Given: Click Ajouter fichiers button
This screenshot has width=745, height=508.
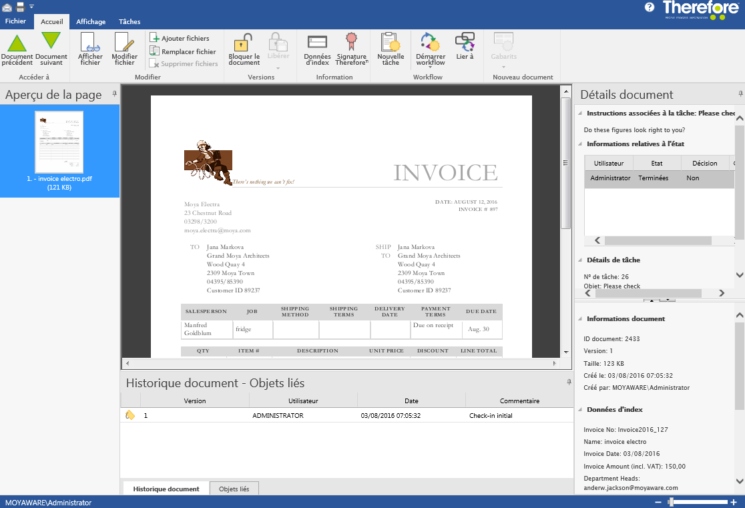Looking at the screenshot, I should point(180,39).
